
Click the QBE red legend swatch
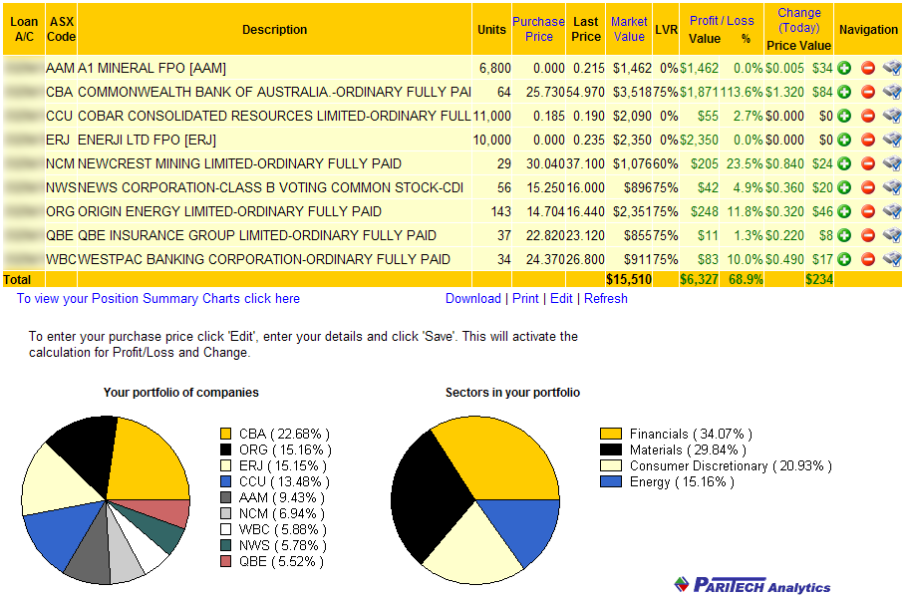[225, 561]
